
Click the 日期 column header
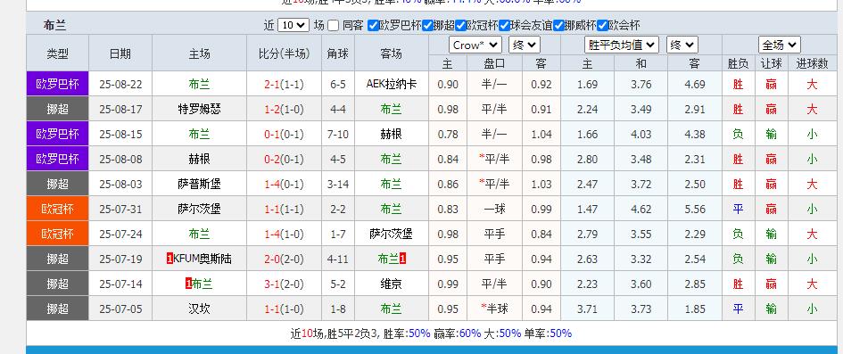pyautogui.click(x=120, y=54)
